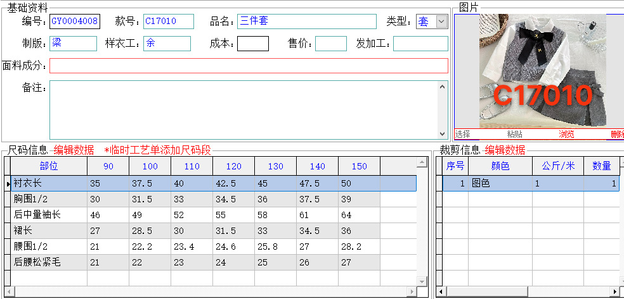The height and width of the screenshot is (299, 624).
Task: Click inside the 备注 text area
Action: pos(244,110)
